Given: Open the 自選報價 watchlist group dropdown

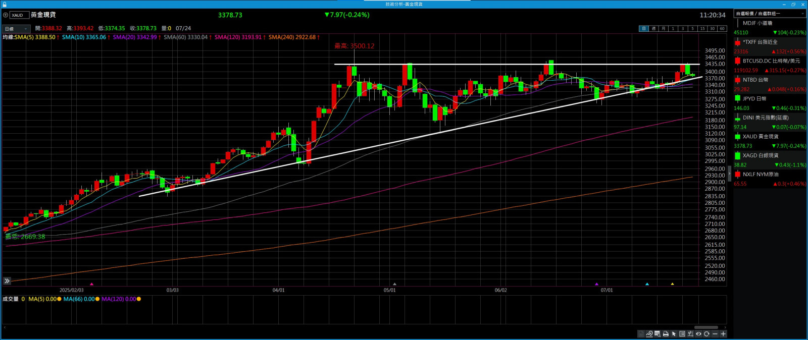Looking at the screenshot, I should tap(770, 14).
